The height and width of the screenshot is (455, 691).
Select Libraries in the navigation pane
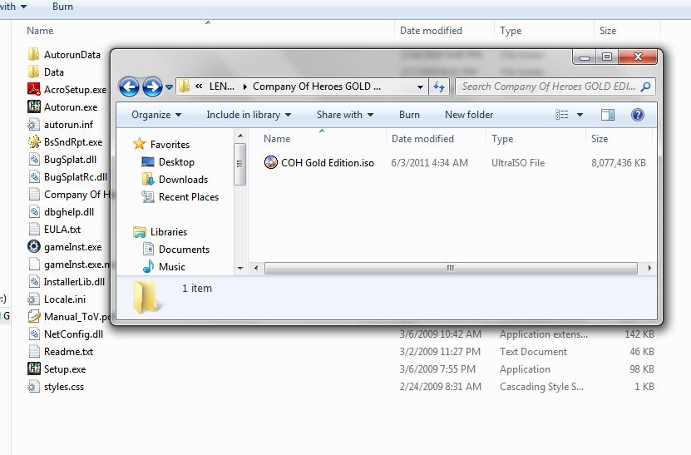[160, 231]
